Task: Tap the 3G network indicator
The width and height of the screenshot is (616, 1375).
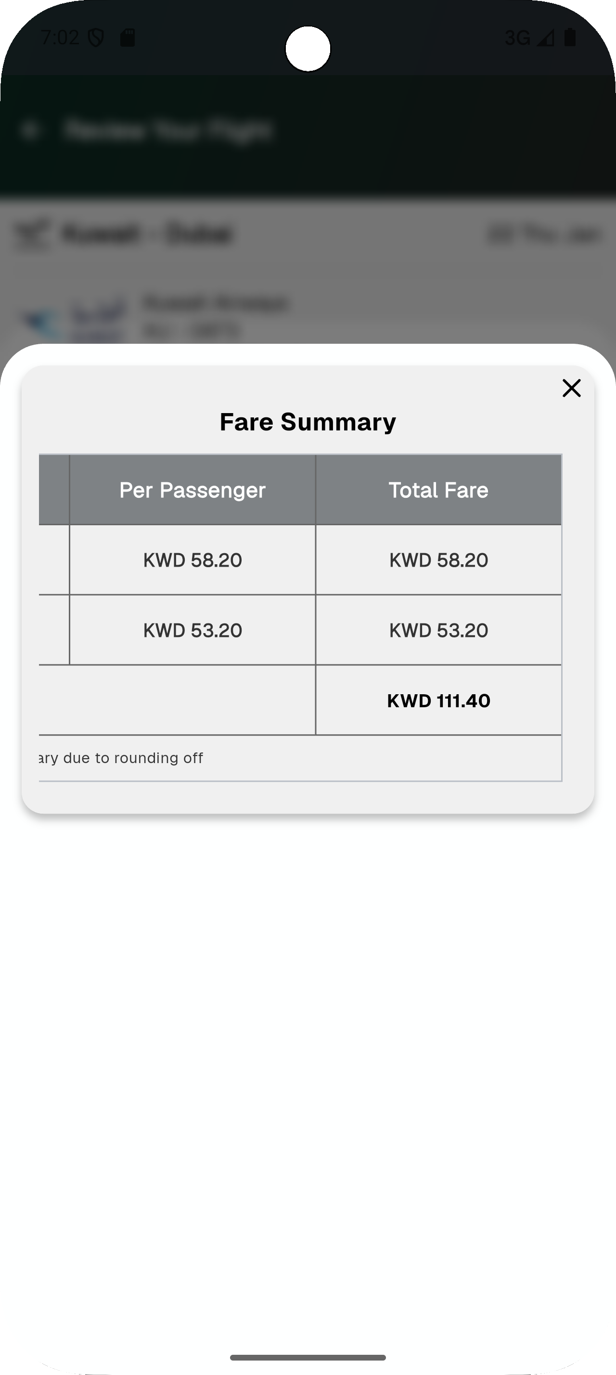Action: pyautogui.click(x=517, y=38)
